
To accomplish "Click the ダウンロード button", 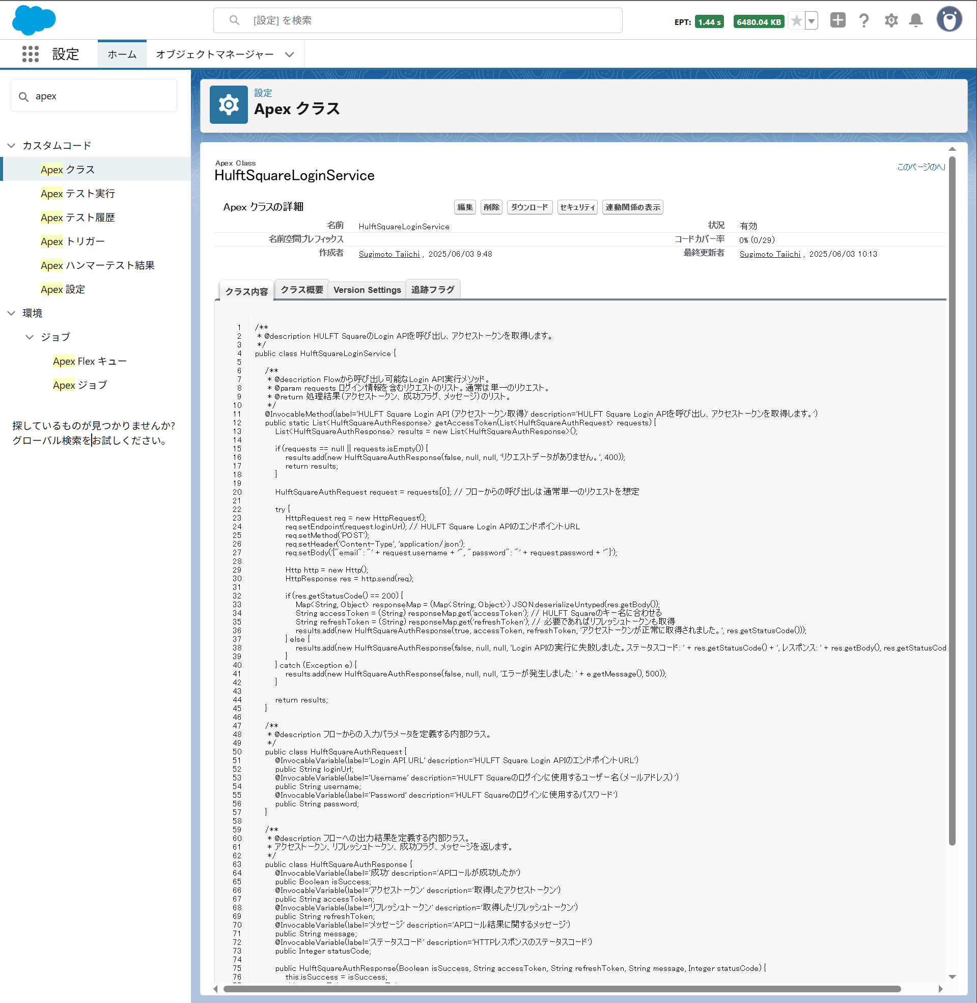I will 529,207.
